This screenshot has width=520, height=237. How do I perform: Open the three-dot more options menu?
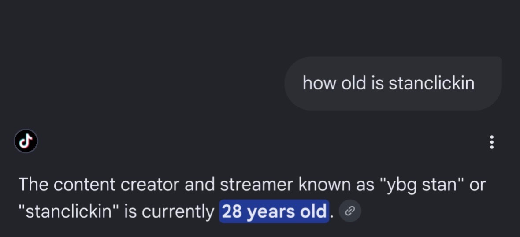click(x=491, y=142)
